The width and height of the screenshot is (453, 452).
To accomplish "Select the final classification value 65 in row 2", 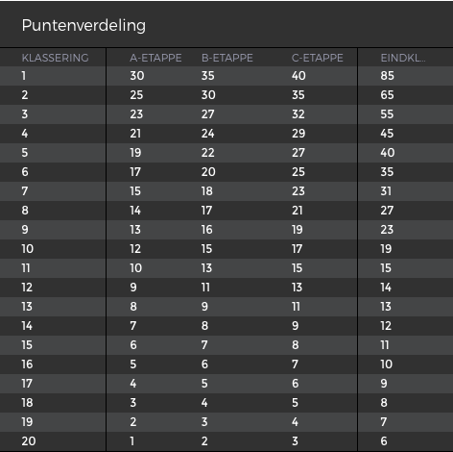I will point(388,95).
